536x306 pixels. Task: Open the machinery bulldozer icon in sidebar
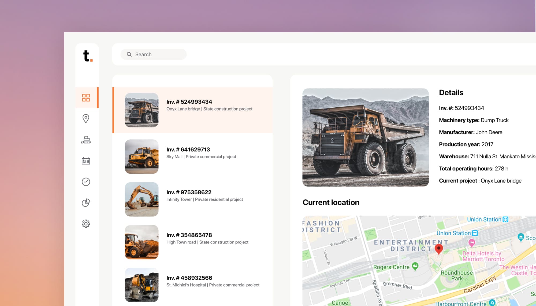pos(86,140)
